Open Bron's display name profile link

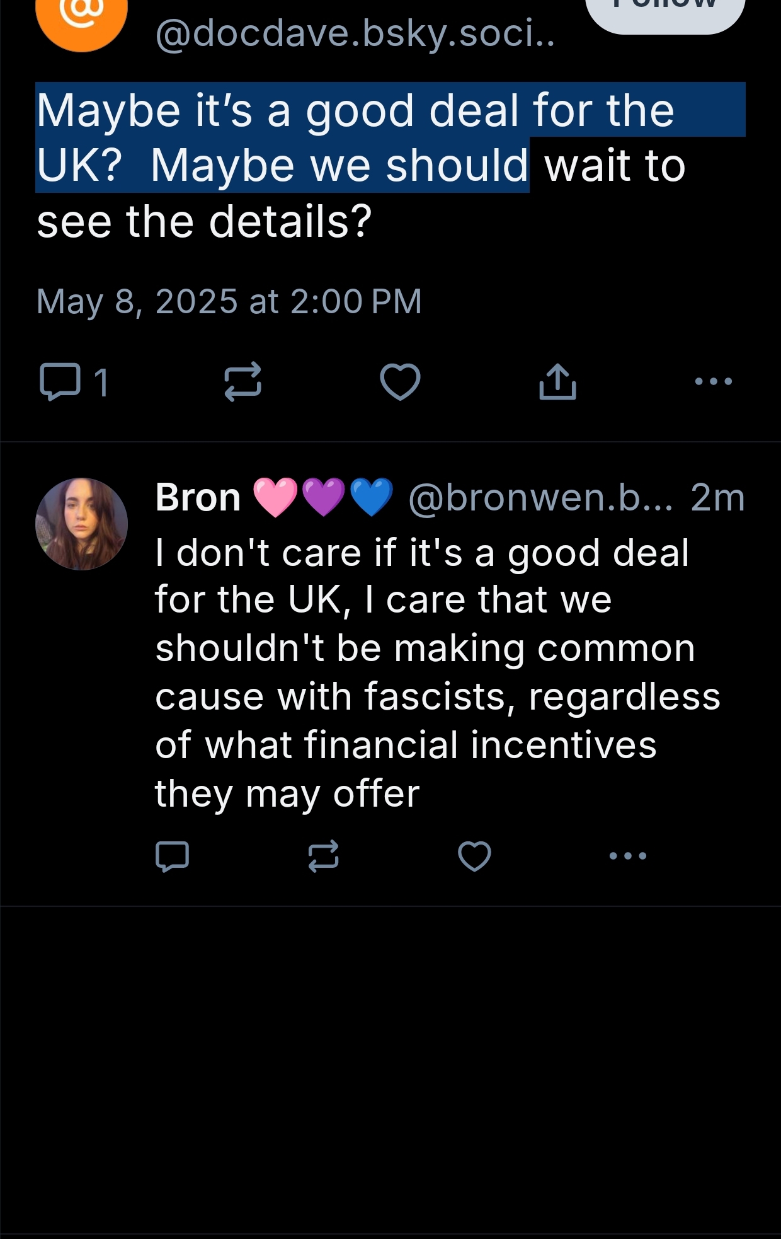(x=198, y=497)
